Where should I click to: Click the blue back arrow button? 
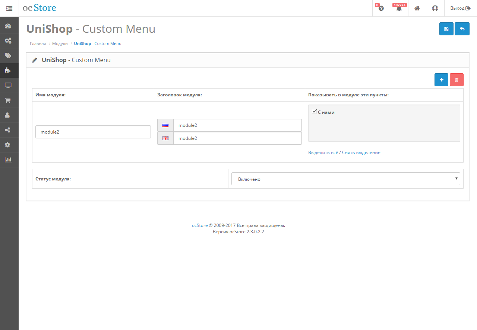(x=462, y=29)
